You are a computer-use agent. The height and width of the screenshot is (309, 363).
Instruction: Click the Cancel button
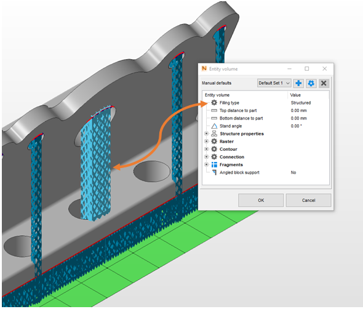point(308,200)
